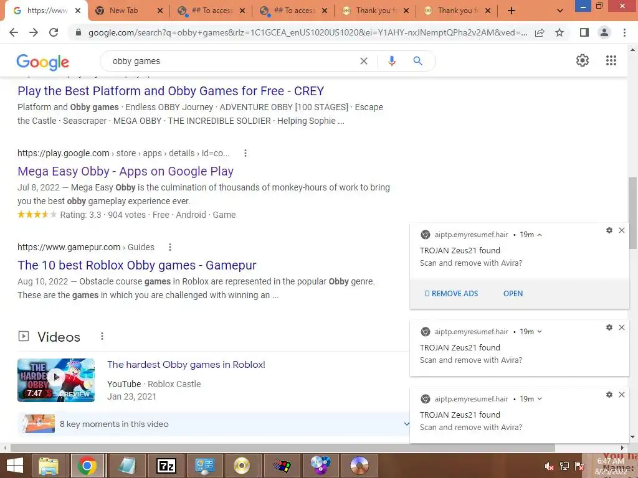This screenshot has height=478, width=638.
Task: Open Google quick settings gear
Action: click(x=583, y=60)
